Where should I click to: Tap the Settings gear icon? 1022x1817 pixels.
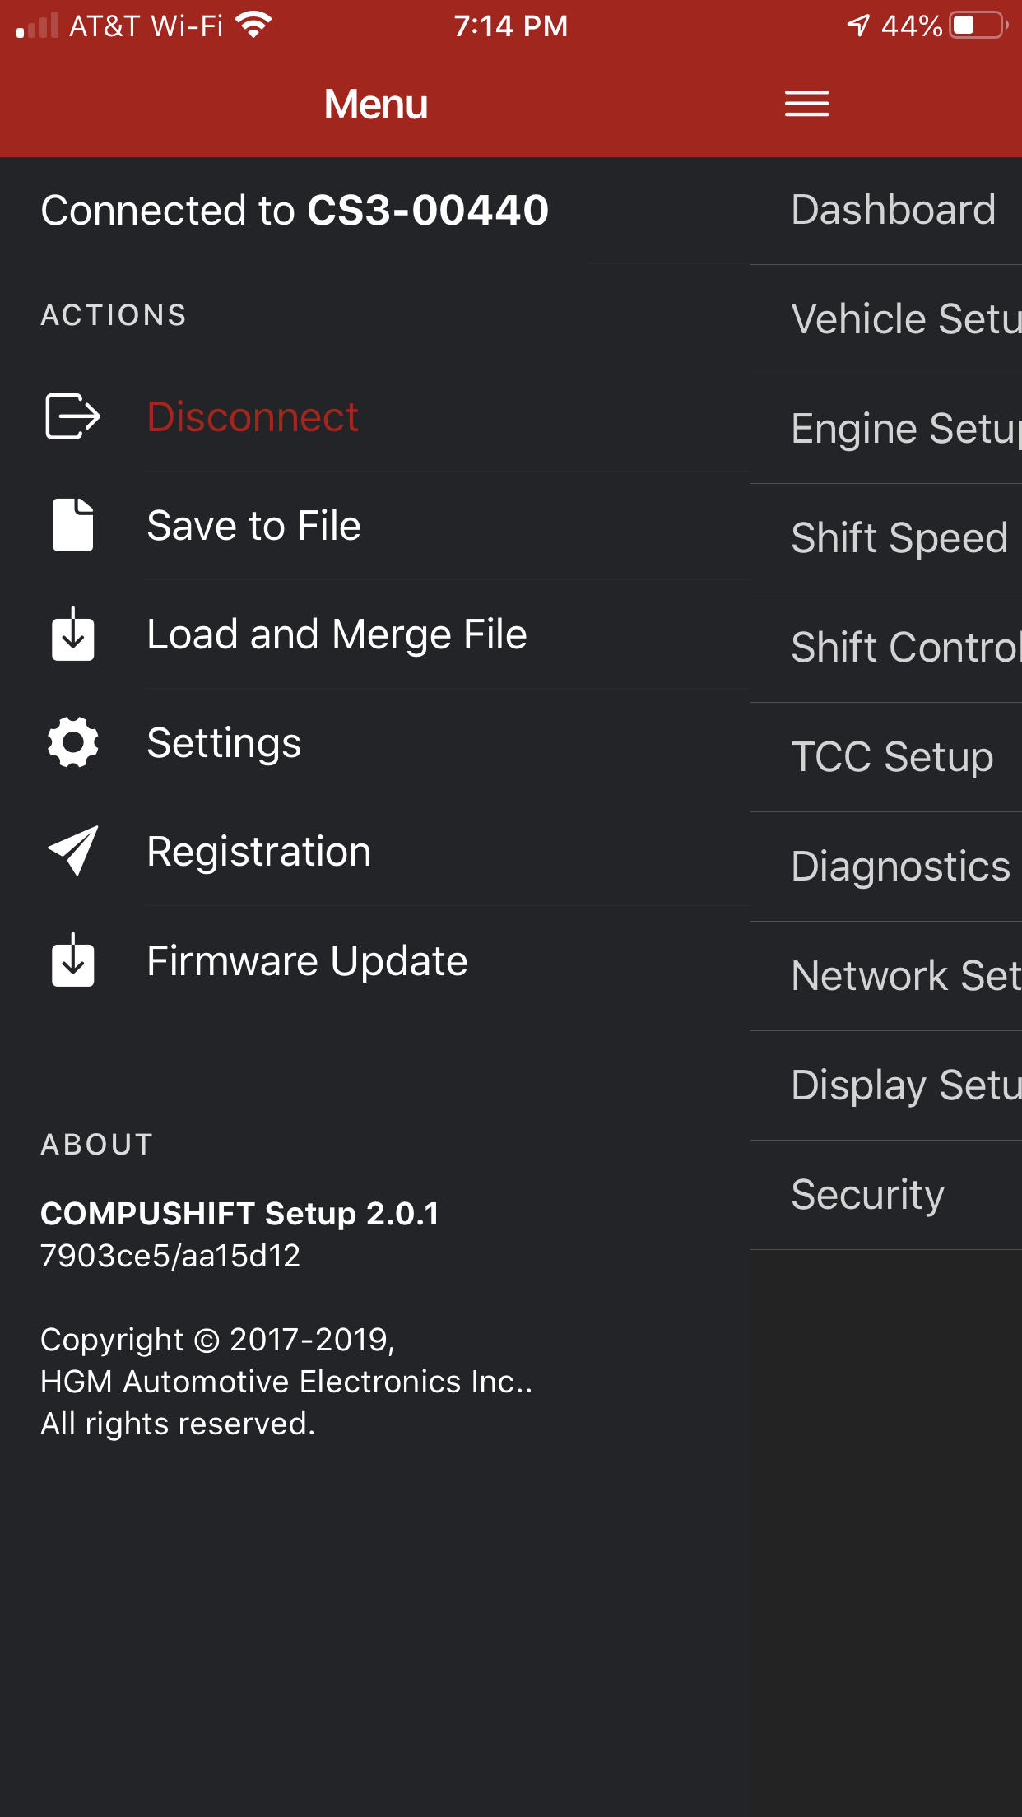click(x=72, y=742)
